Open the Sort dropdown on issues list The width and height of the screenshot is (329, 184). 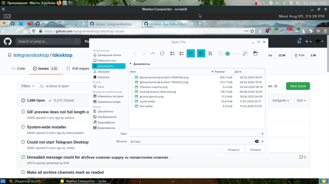point(301,101)
